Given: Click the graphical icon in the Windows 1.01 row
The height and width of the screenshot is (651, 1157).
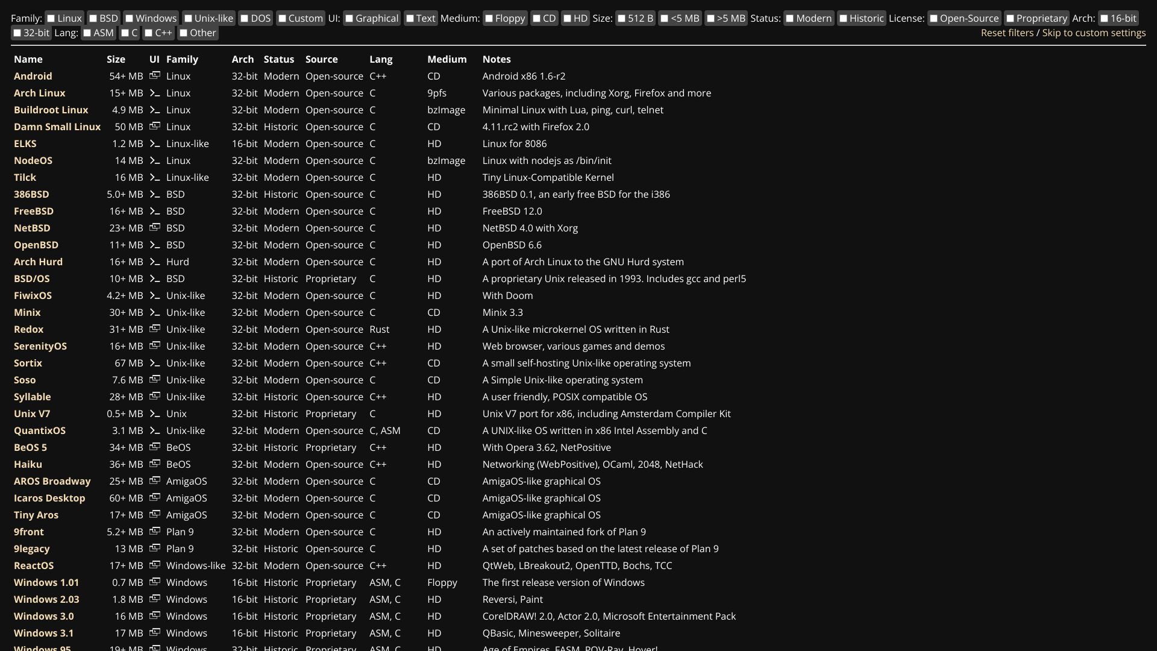Looking at the screenshot, I should point(155,582).
